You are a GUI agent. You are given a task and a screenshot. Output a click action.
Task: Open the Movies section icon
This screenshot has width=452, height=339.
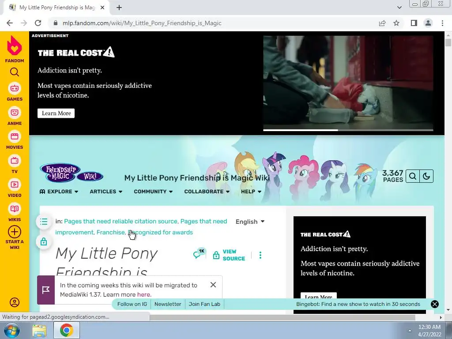click(x=15, y=136)
